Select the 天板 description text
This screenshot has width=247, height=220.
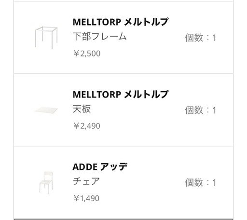[x=82, y=109]
